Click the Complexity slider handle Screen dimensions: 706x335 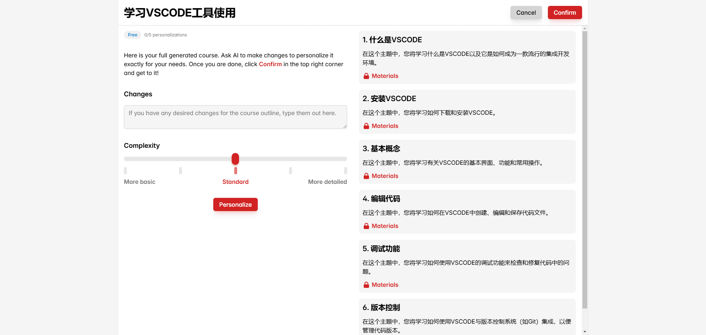pos(235,159)
